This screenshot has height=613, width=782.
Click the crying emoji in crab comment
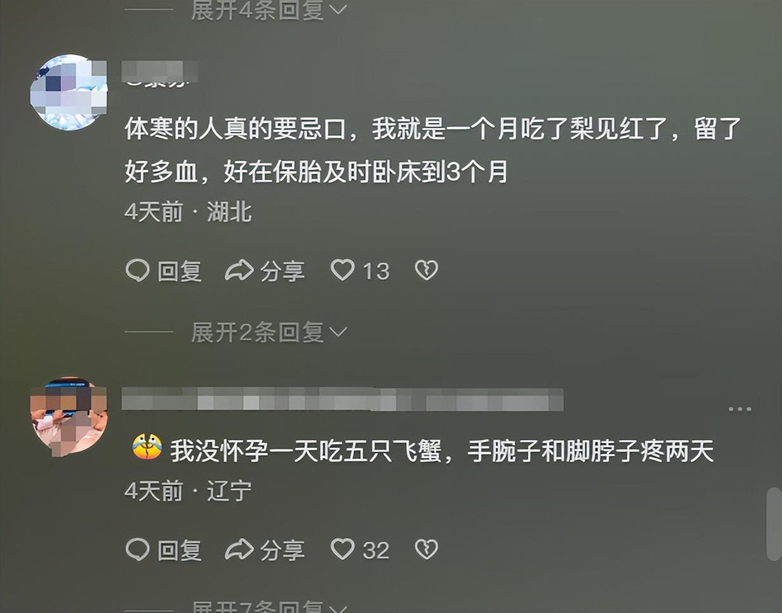(147, 448)
